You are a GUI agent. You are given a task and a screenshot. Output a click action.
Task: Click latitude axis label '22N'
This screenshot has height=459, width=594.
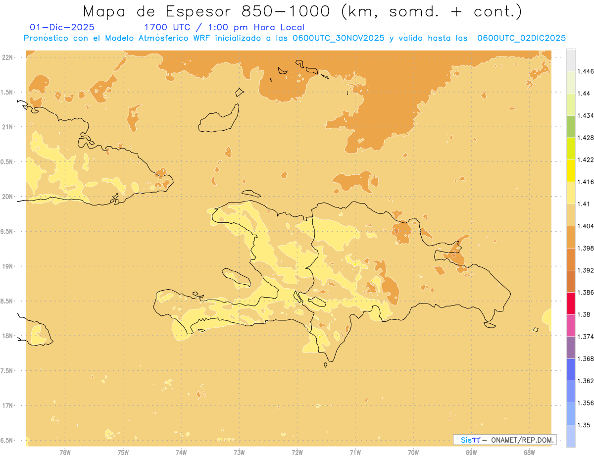[x=8, y=57]
